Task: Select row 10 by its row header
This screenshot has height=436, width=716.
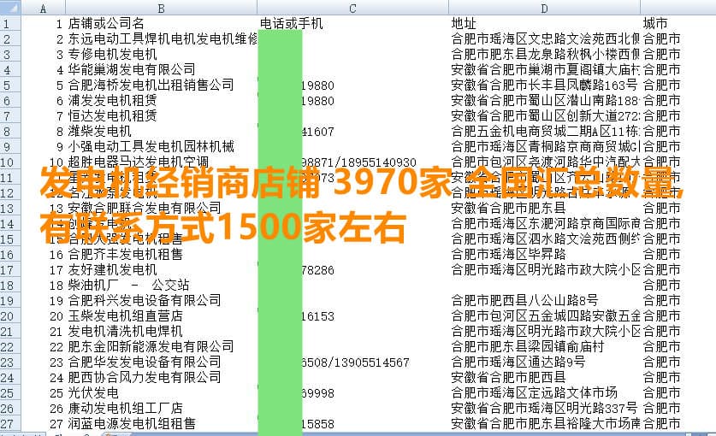Action: point(9,162)
